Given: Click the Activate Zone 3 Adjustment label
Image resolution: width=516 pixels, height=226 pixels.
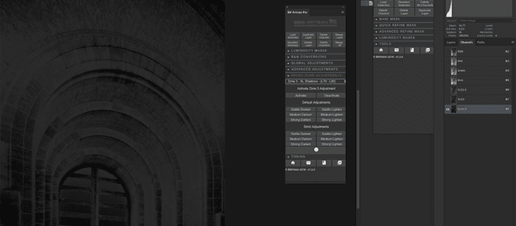Looking at the screenshot, I should pyautogui.click(x=316, y=89).
